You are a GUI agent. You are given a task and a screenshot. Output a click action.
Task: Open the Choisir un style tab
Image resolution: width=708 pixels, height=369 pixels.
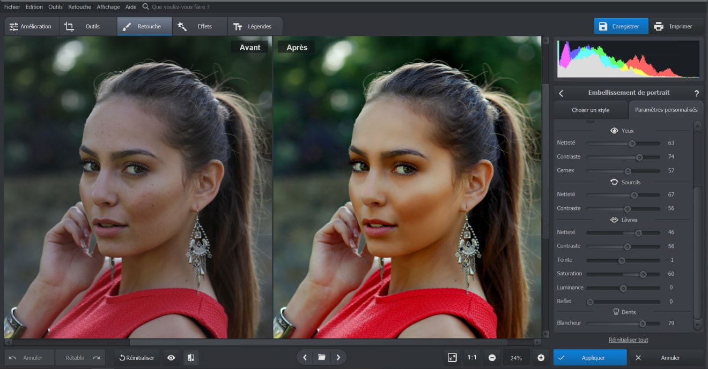click(x=591, y=110)
